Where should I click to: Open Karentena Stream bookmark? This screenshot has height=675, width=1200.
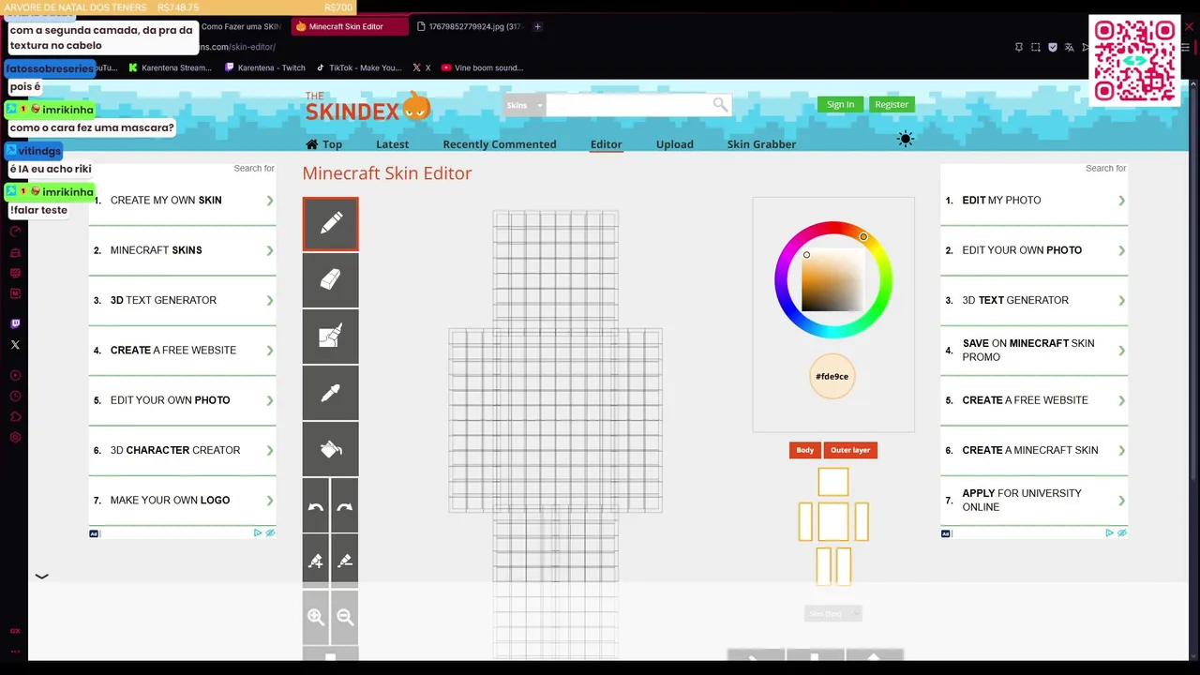tap(170, 67)
